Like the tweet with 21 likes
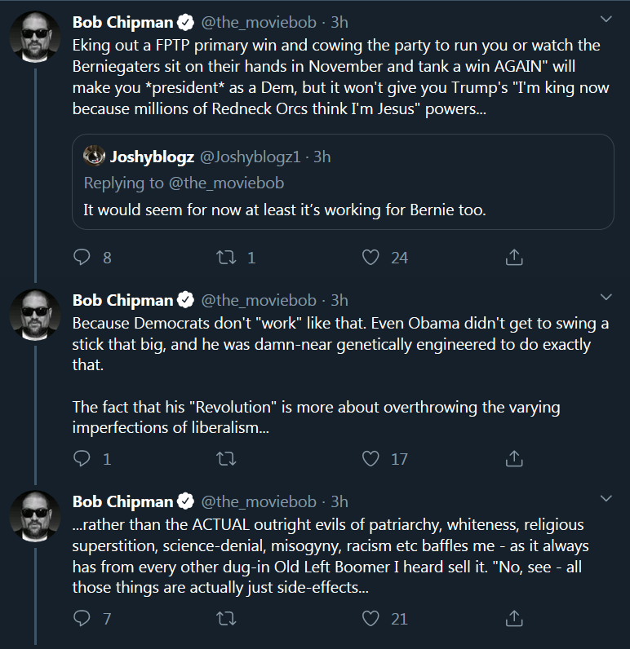This screenshot has width=630, height=649. (370, 618)
